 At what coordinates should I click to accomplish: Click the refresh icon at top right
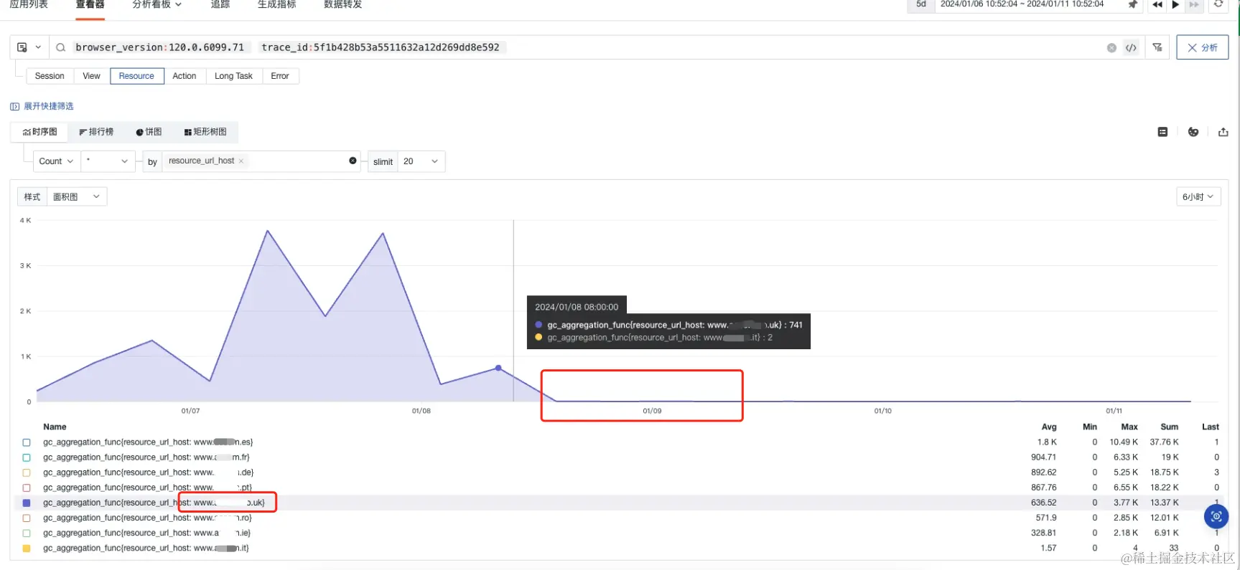point(1218,4)
